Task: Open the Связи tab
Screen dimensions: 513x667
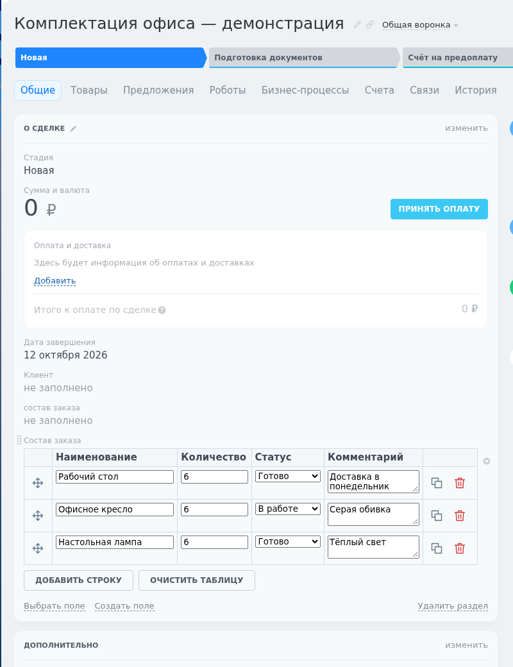Action: point(425,90)
